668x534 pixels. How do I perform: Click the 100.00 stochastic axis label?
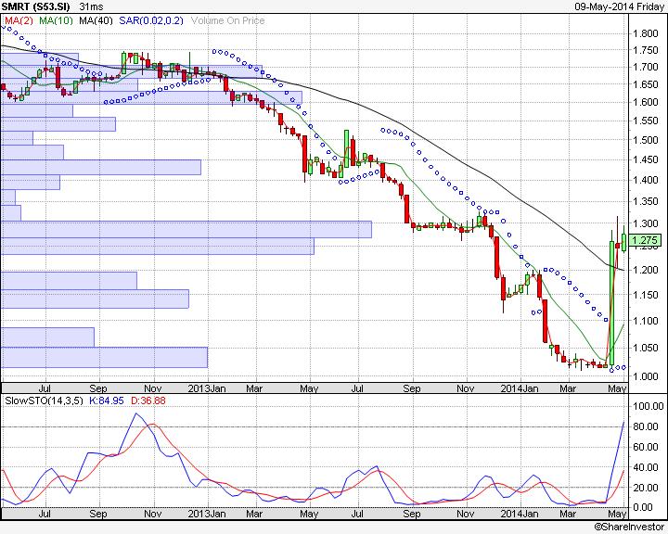click(x=648, y=406)
